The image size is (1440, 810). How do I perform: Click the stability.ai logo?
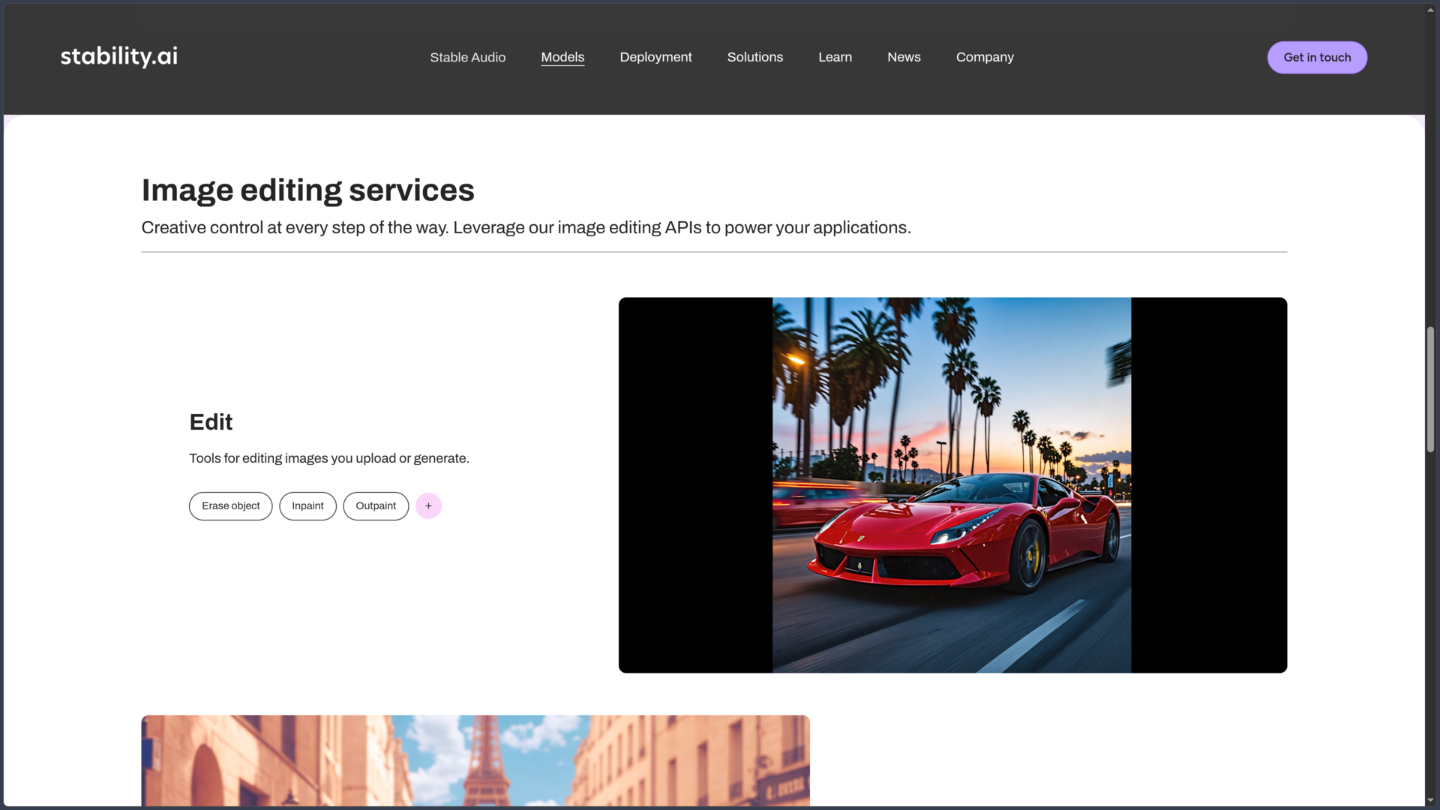119,56
